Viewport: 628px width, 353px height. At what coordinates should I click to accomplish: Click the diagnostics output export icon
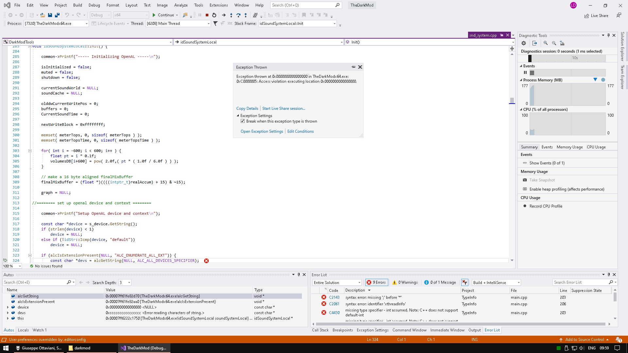(x=535, y=43)
